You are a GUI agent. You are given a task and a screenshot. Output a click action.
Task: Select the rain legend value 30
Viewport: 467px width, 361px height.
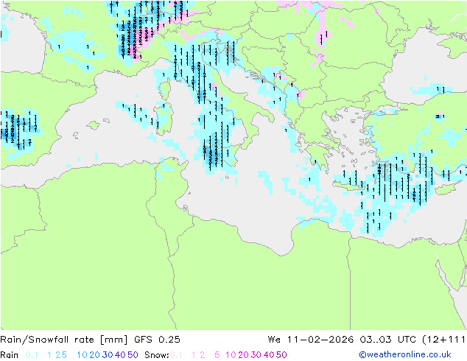(108, 355)
